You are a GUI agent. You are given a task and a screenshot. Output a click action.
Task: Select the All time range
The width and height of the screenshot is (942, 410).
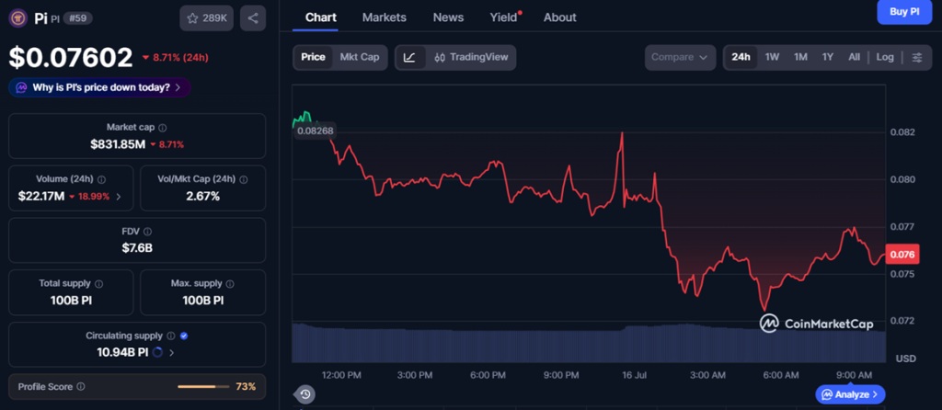(x=854, y=58)
